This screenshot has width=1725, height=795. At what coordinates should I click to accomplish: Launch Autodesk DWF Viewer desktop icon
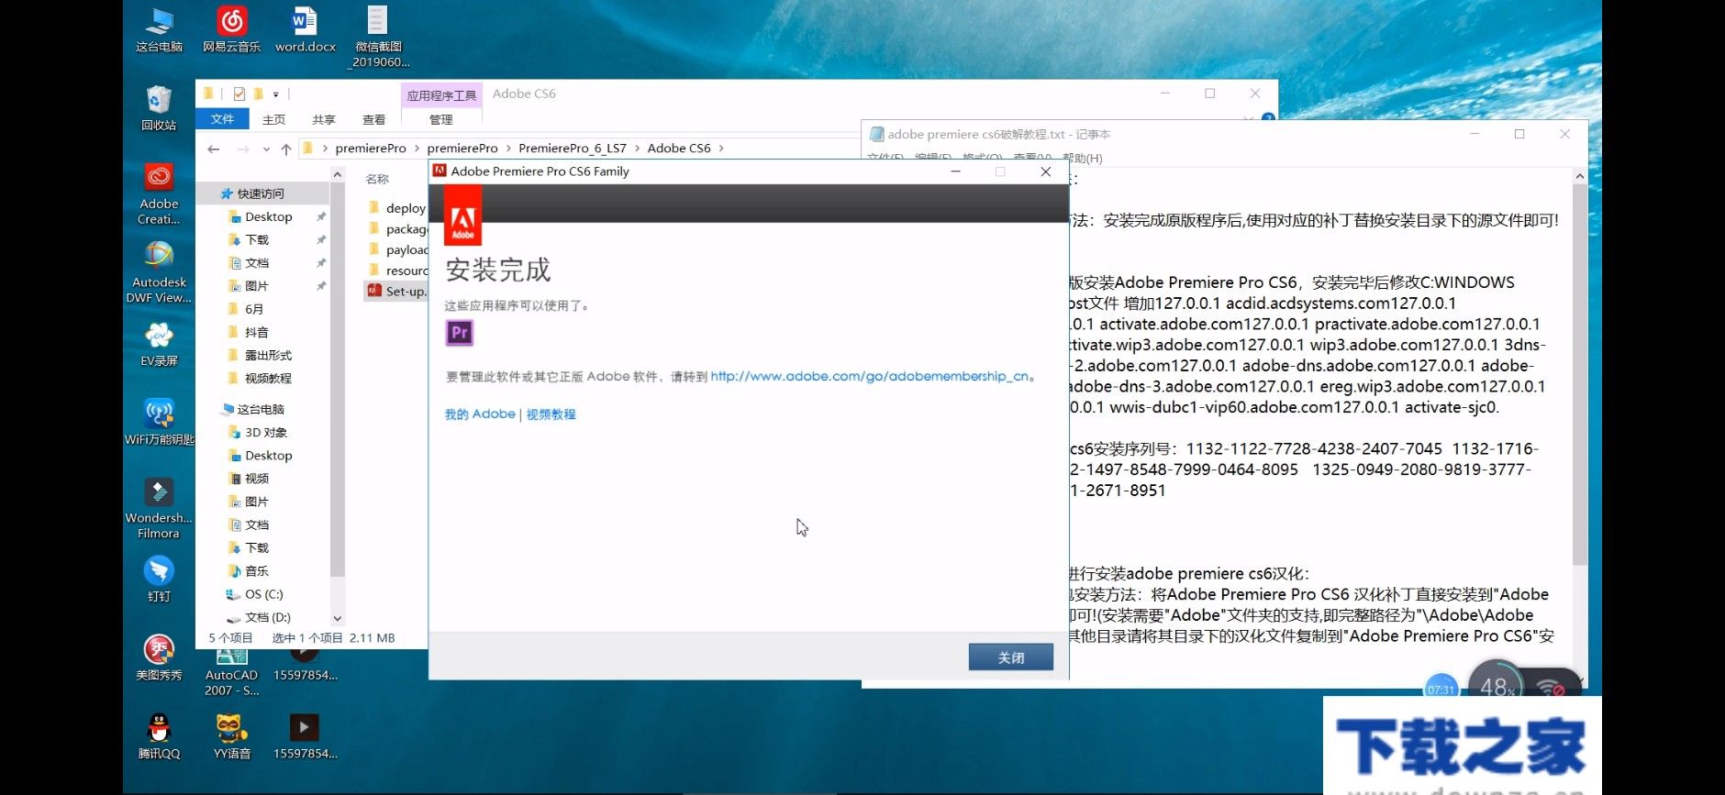tap(159, 272)
